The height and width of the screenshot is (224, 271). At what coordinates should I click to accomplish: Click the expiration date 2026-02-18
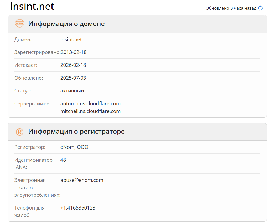pyautogui.click(x=73, y=65)
